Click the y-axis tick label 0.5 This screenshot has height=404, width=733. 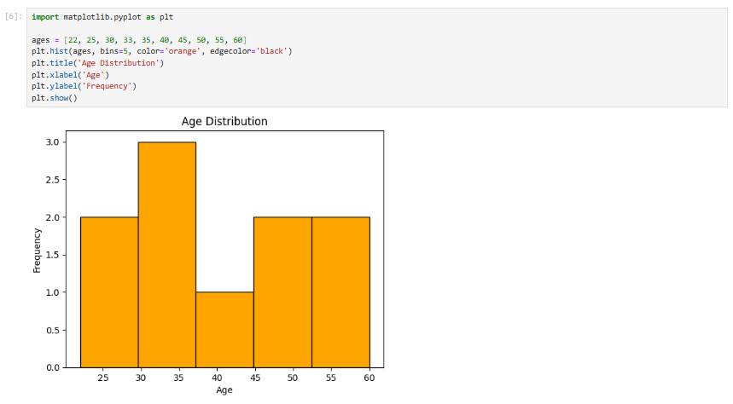[x=52, y=330]
